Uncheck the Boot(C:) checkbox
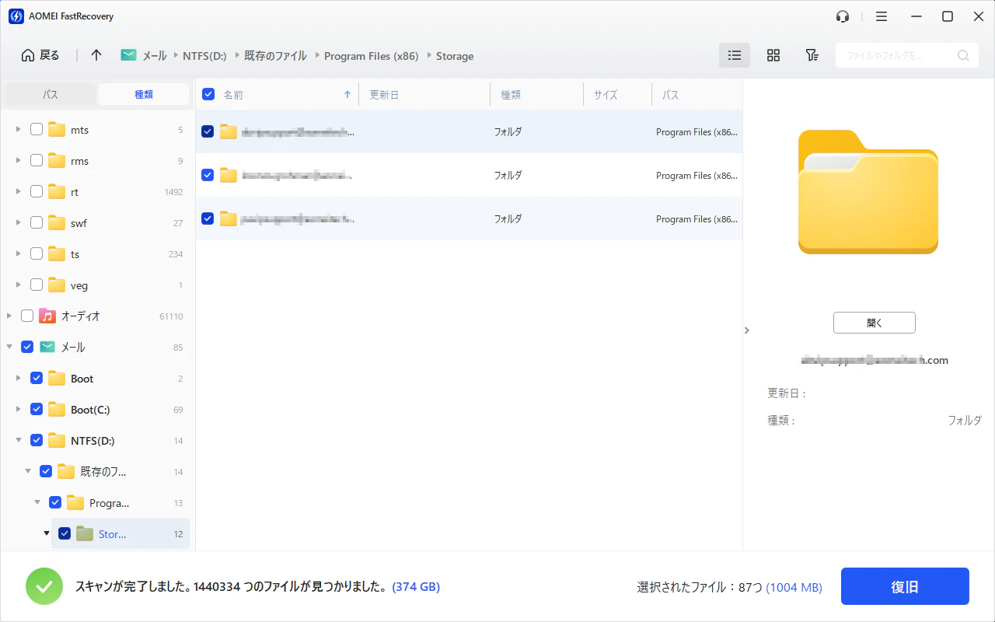The height and width of the screenshot is (622, 995). pyautogui.click(x=37, y=410)
